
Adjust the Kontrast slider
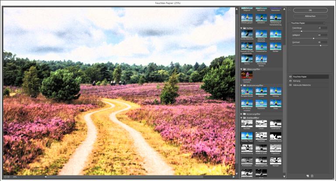click(320, 46)
